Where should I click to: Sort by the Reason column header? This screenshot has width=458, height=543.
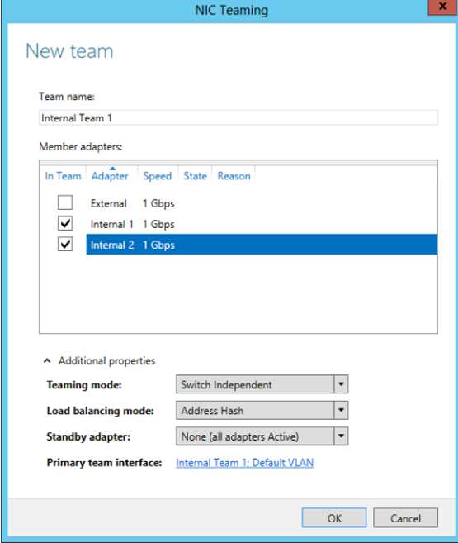pos(234,176)
